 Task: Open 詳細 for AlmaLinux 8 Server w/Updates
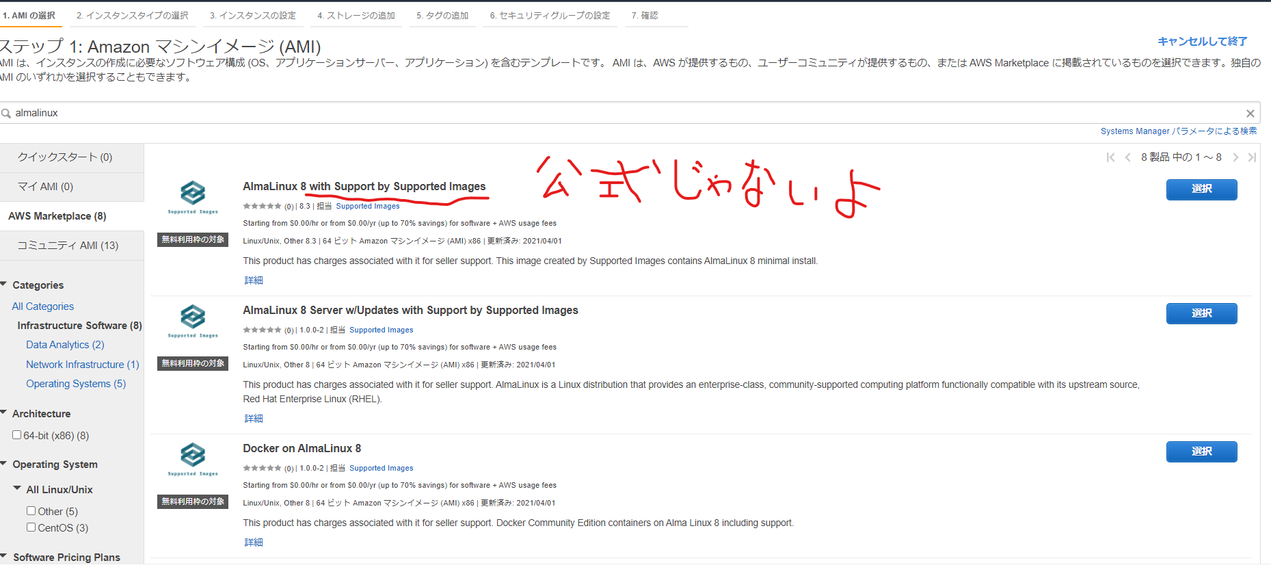254,419
